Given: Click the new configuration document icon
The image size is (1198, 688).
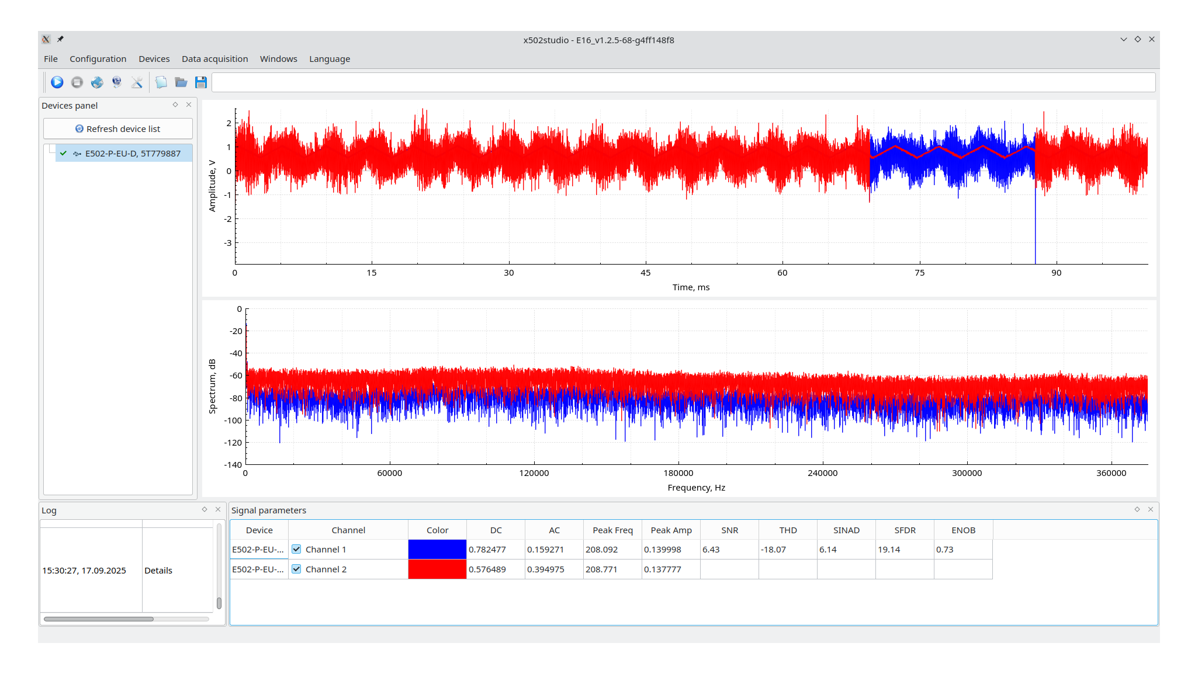Looking at the screenshot, I should click(x=161, y=82).
